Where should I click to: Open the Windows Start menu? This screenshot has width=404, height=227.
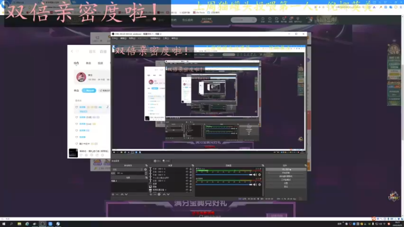tap(4, 224)
